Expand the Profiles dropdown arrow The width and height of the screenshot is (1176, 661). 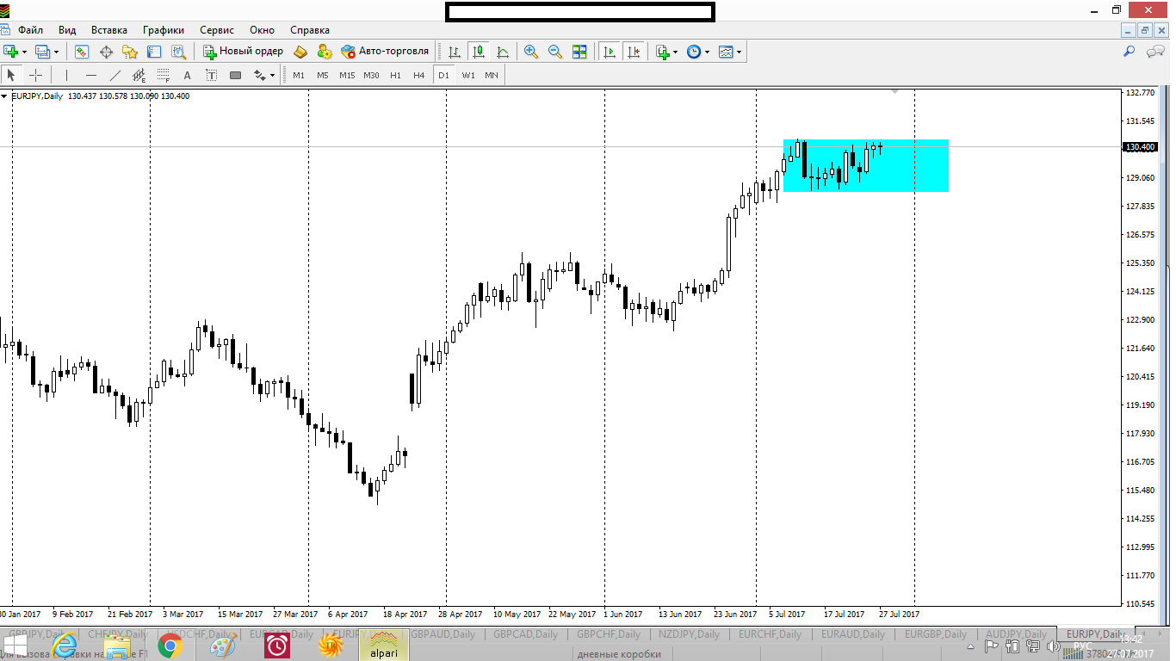pos(56,52)
